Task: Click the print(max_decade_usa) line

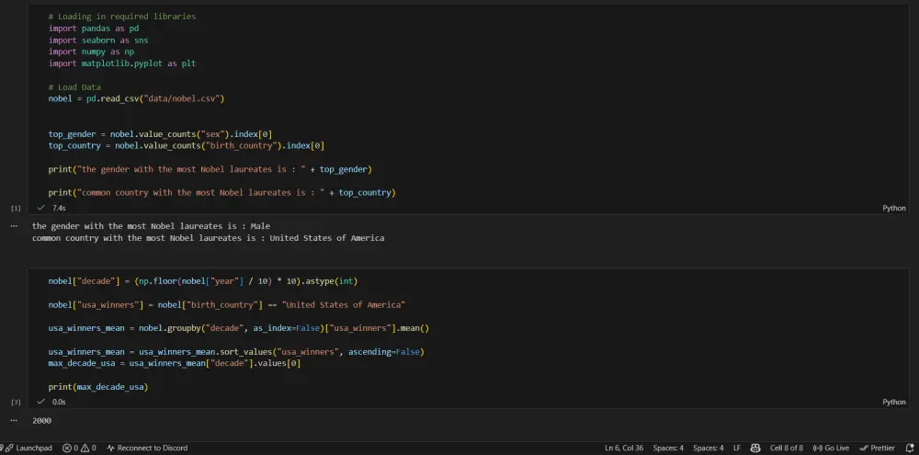Action: [98, 387]
